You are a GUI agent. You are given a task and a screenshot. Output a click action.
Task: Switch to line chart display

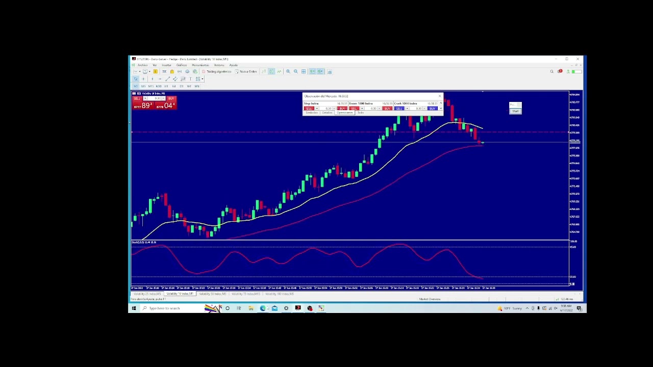click(x=279, y=72)
